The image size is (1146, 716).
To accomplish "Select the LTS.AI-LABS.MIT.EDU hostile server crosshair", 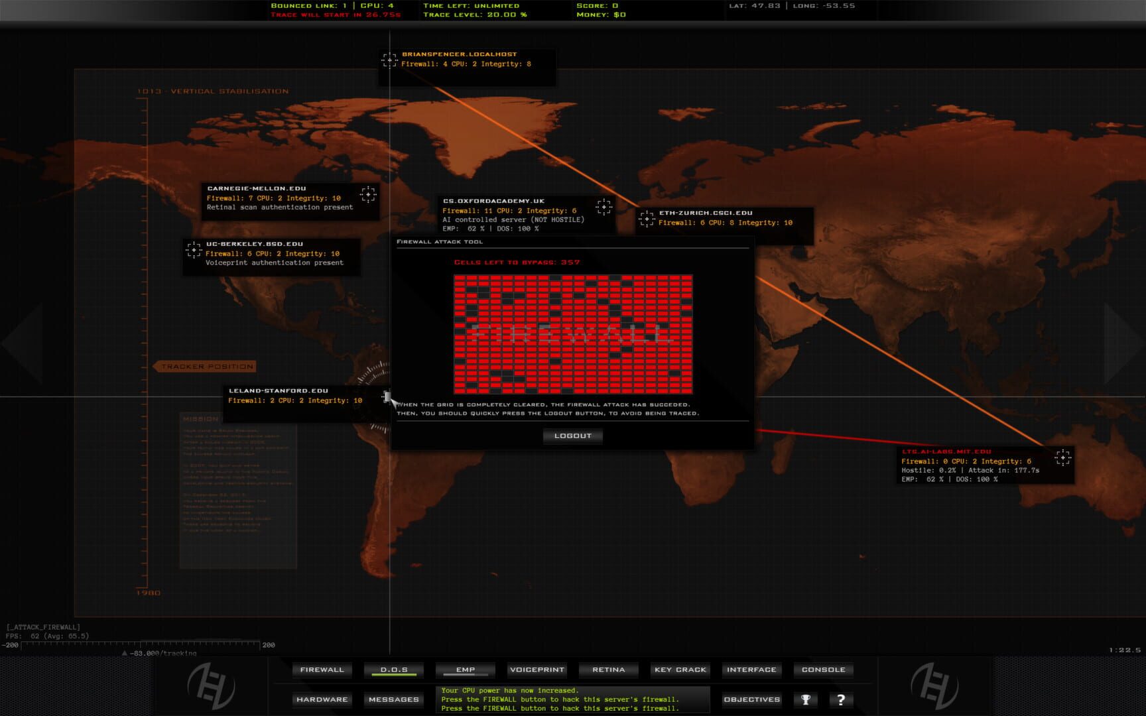I will (1064, 457).
